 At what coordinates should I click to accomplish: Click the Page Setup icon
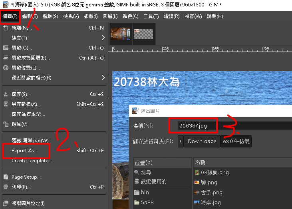click(6, 177)
